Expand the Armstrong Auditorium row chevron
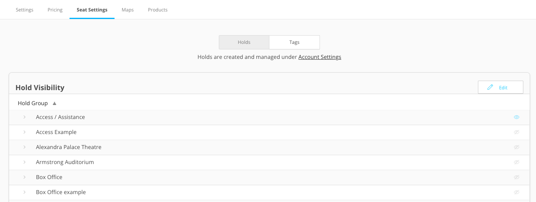The image size is (536, 202). [24, 162]
